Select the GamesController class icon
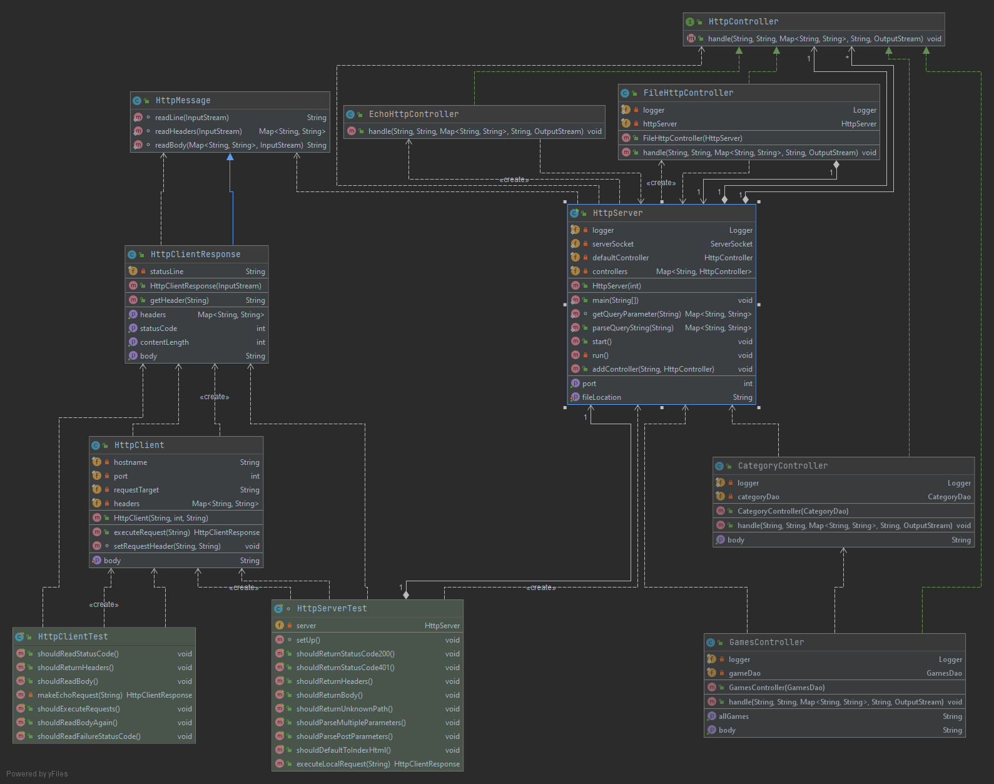The image size is (994, 784). click(711, 643)
